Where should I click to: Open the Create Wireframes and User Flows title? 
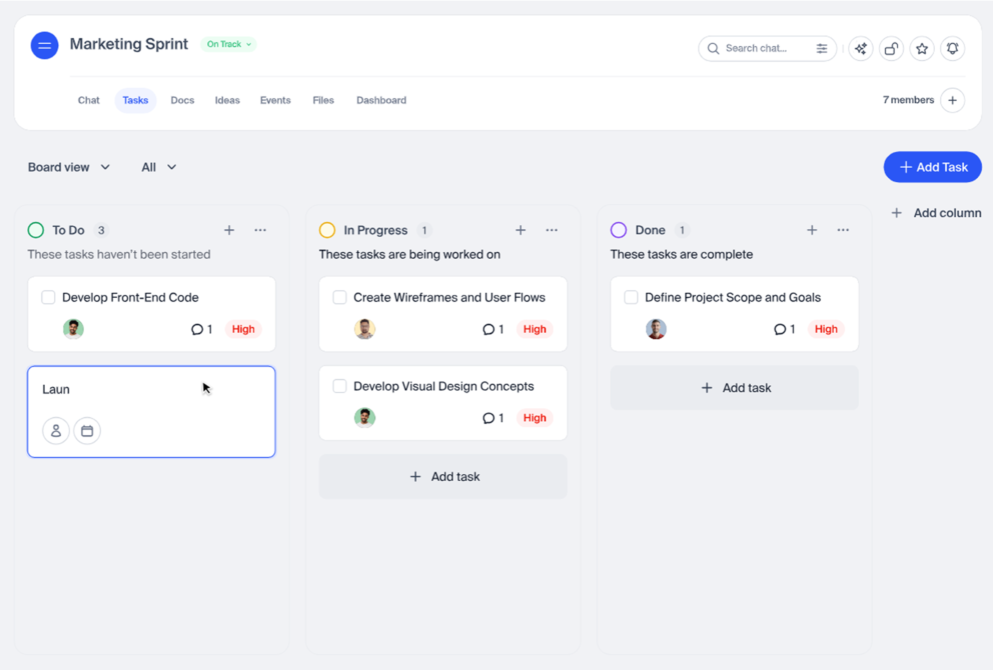449,298
